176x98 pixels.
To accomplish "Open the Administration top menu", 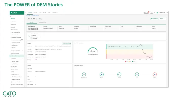I will [x=55, y=13].
